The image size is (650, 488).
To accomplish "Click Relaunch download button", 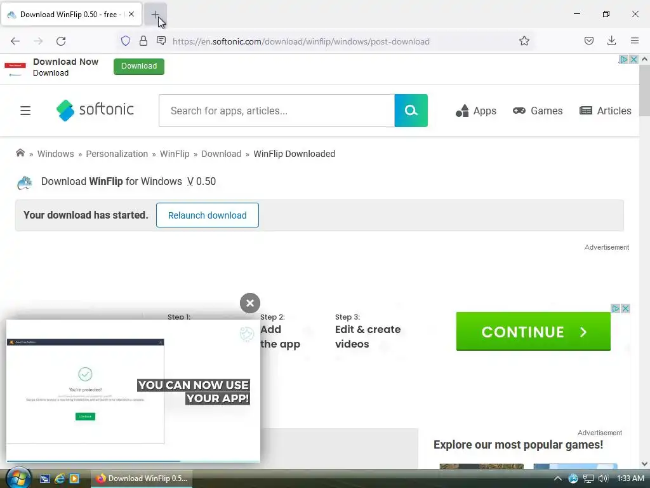I will pos(208,215).
